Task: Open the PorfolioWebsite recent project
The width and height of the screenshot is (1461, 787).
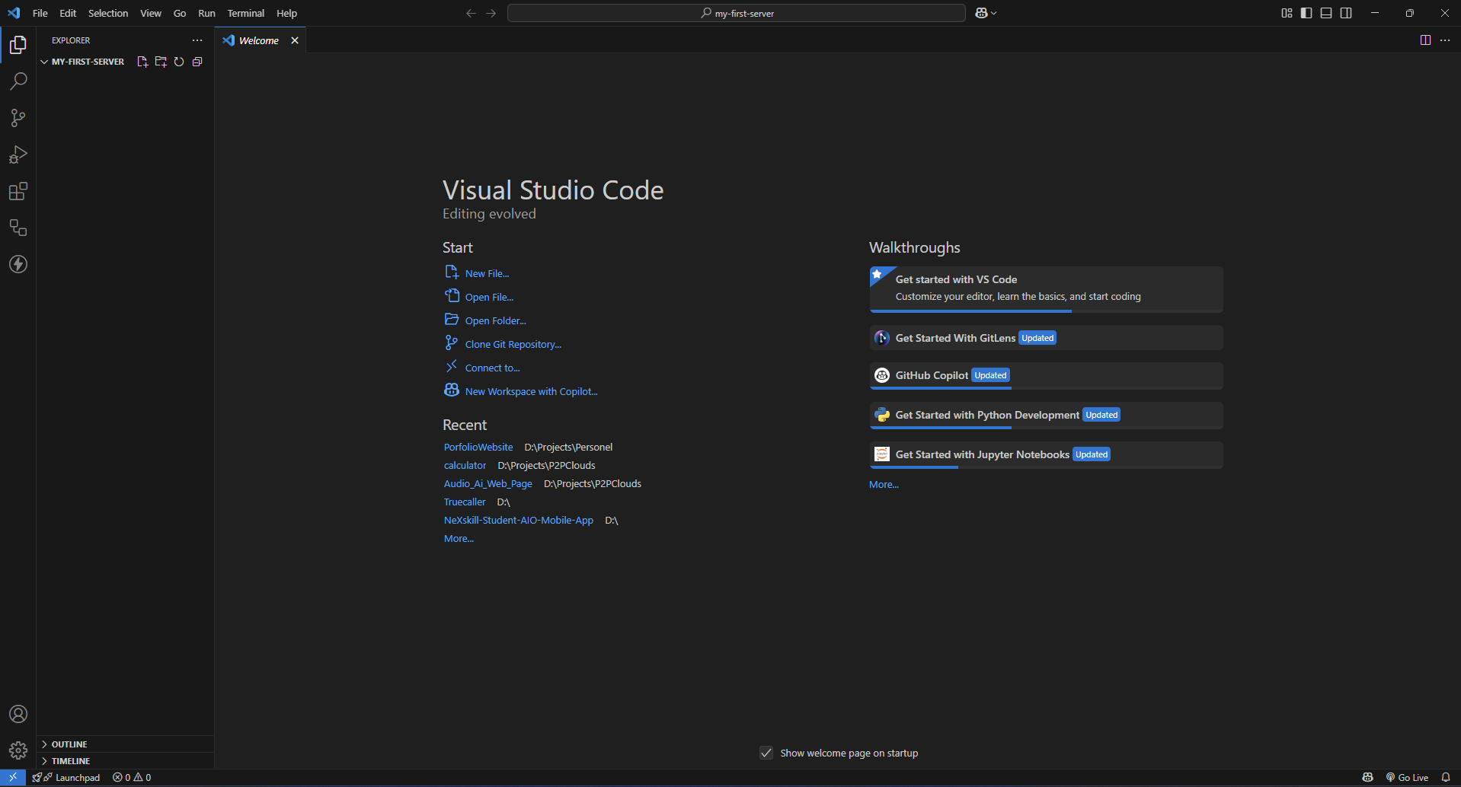Action: 478,447
